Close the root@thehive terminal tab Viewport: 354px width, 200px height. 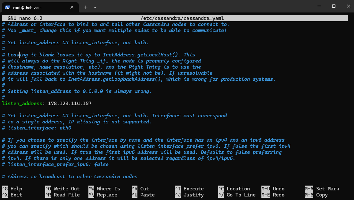pos(72,7)
